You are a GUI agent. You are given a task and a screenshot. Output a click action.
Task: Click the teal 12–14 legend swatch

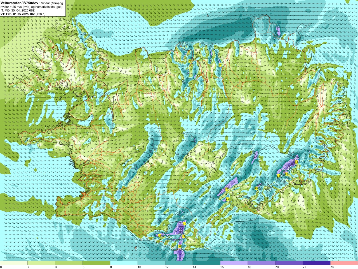pyautogui.click(x=179, y=263)
